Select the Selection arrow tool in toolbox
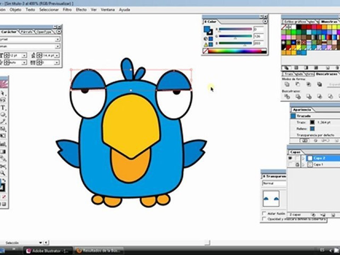340x255 pixels. [x=3, y=93]
